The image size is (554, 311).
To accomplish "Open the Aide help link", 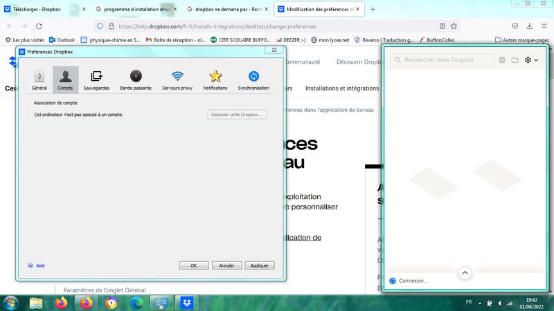I will point(41,265).
